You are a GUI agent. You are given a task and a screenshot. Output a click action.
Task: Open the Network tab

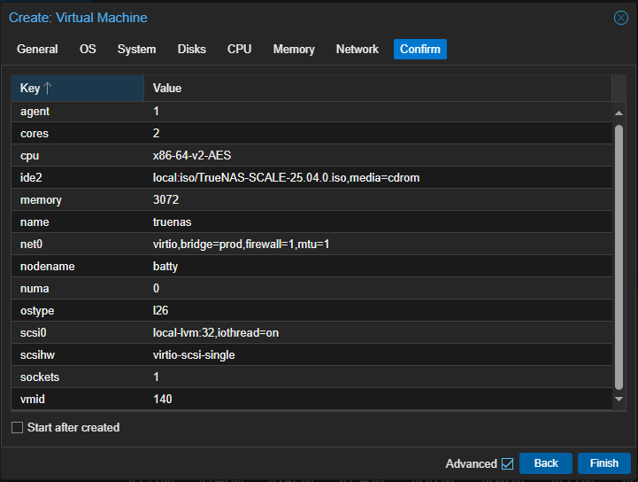point(357,50)
